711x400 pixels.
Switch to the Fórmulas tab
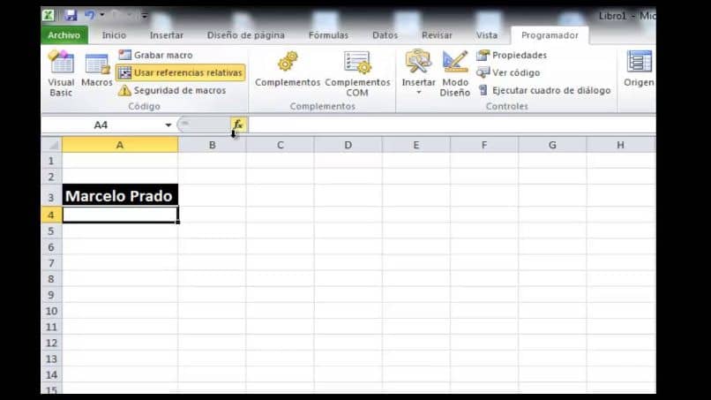point(328,35)
